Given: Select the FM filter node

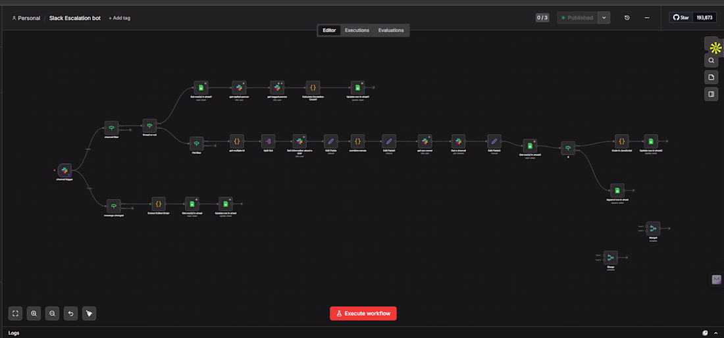Looking at the screenshot, I should tap(197, 143).
